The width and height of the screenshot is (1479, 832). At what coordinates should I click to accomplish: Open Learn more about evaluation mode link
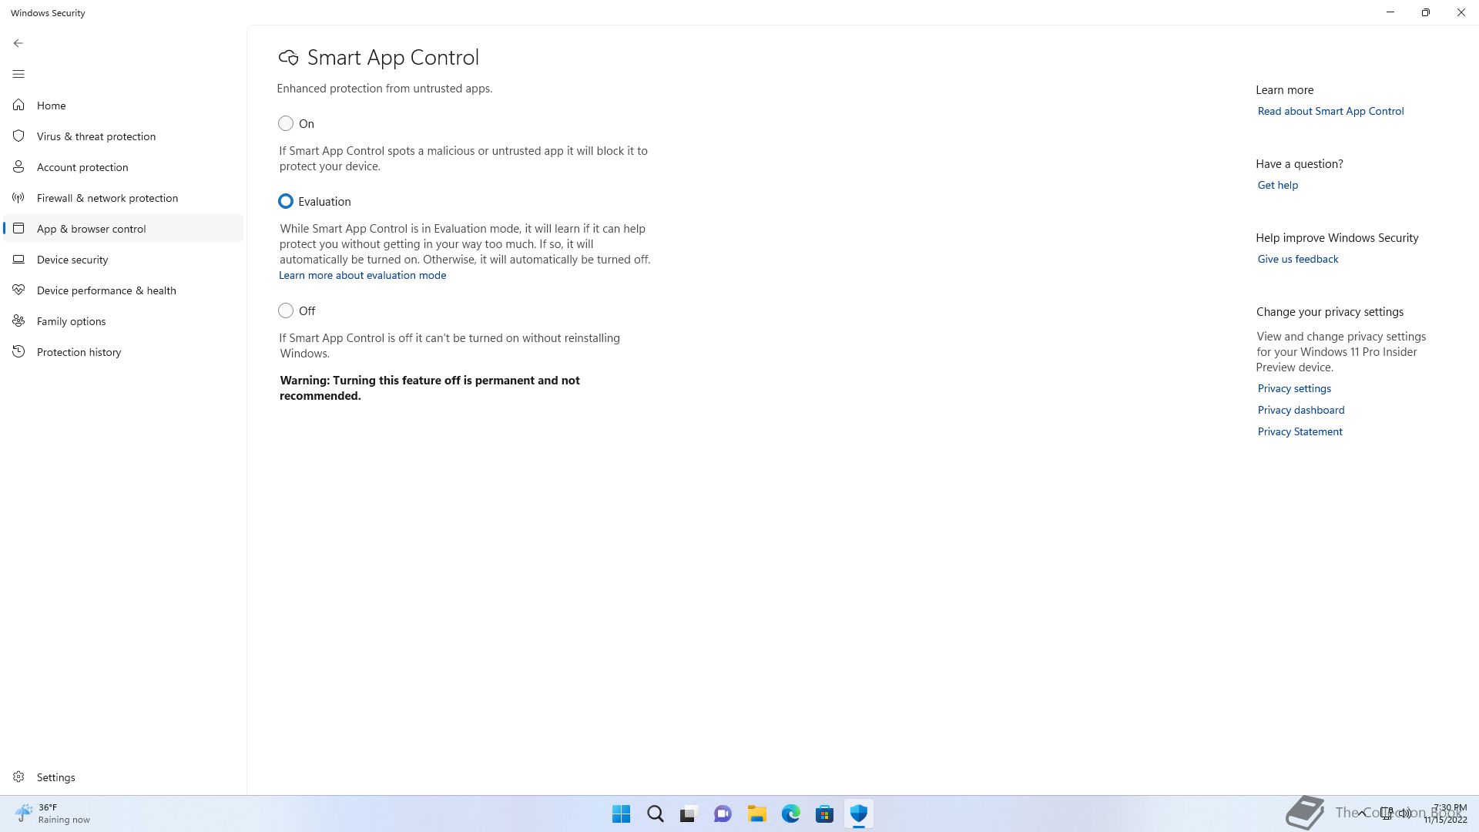[362, 275]
